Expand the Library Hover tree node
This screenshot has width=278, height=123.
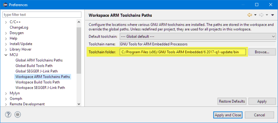(6, 49)
